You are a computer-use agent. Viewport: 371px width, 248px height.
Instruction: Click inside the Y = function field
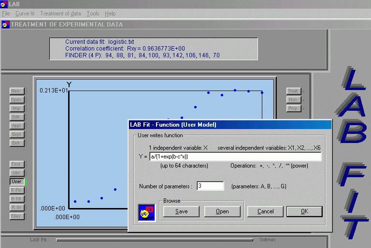[x=235, y=157]
